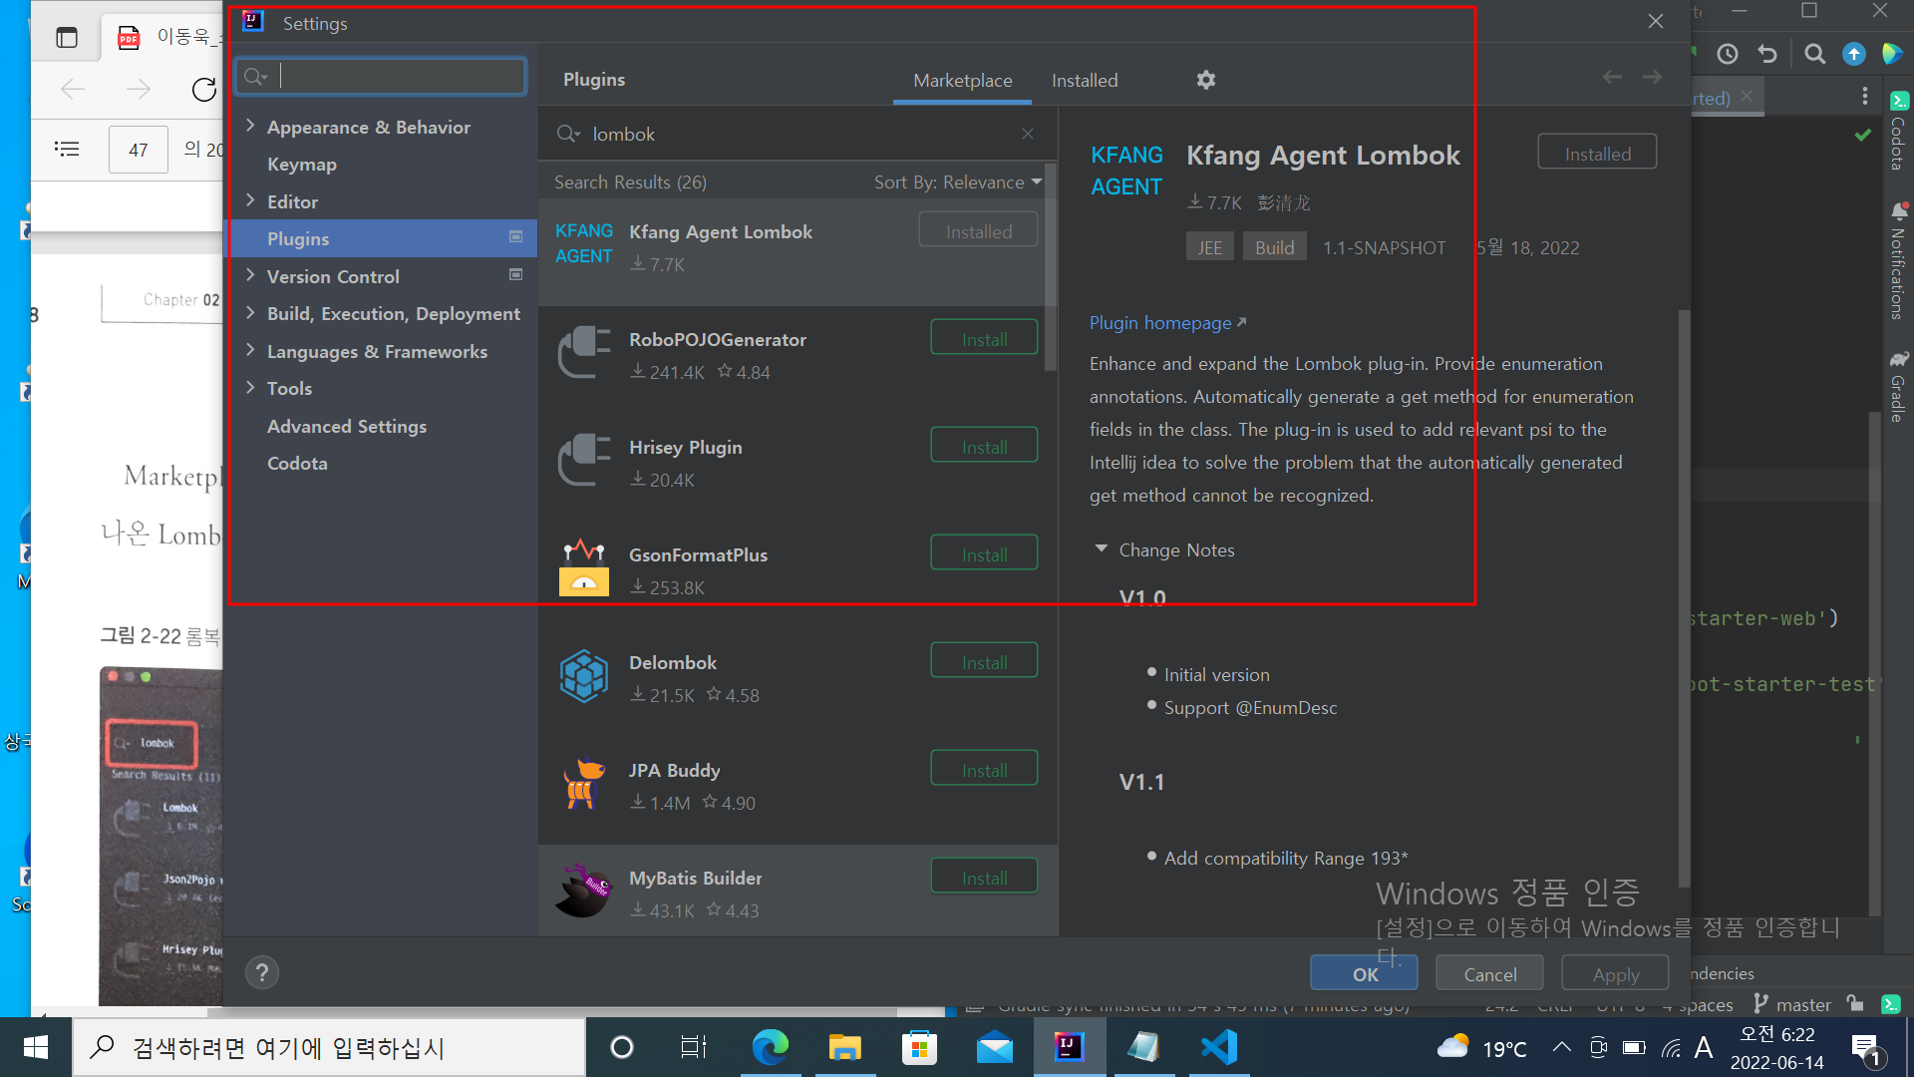Select Keymap in settings tree
Image resolution: width=1914 pixels, height=1077 pixels.
[x=301, y=165]
